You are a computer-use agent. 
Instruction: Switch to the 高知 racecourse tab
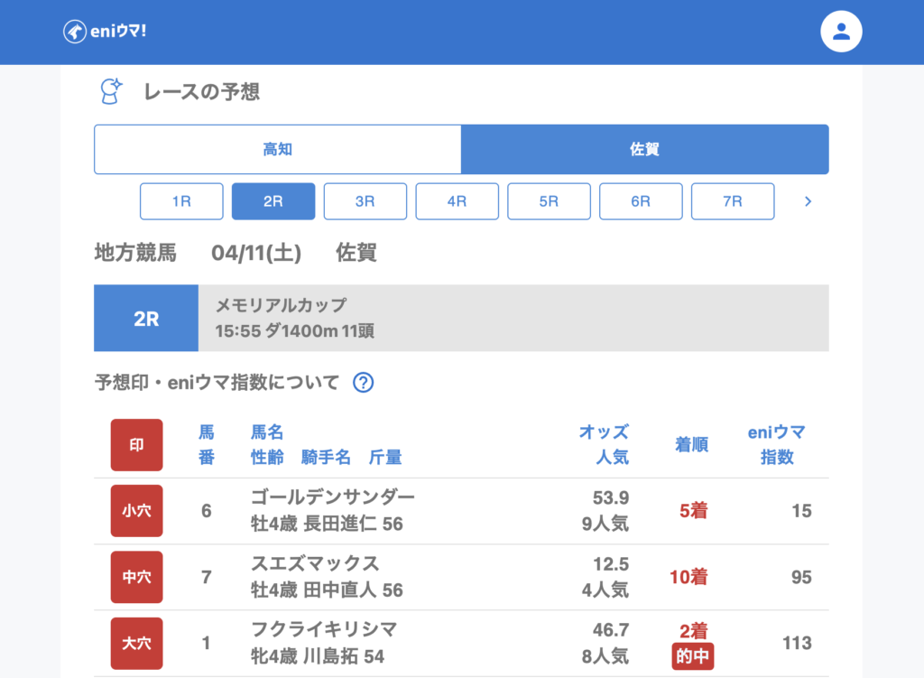pyautogui.click(x=278, y=149)
